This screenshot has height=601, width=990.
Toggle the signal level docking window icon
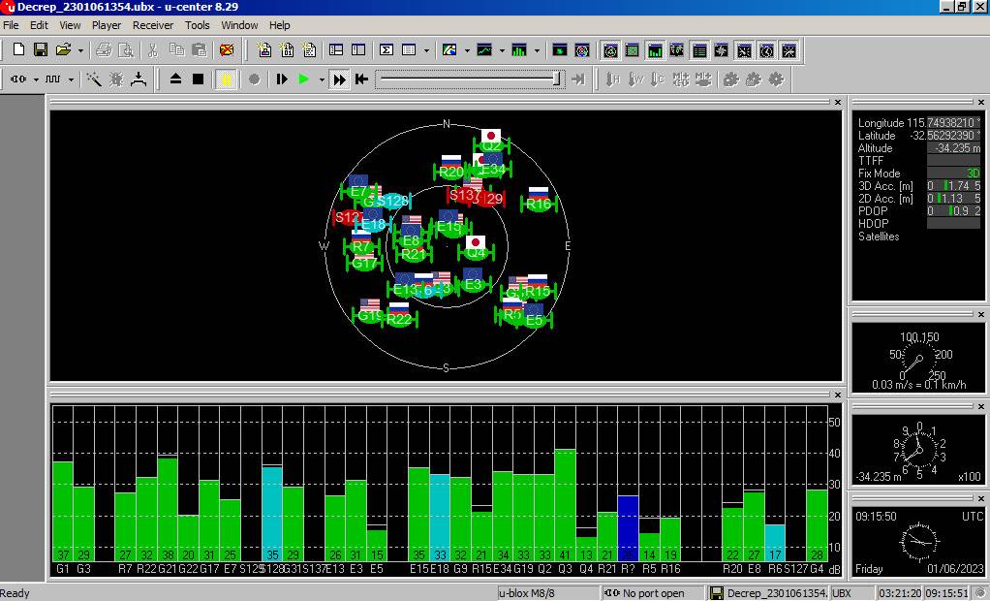(655, 50)
